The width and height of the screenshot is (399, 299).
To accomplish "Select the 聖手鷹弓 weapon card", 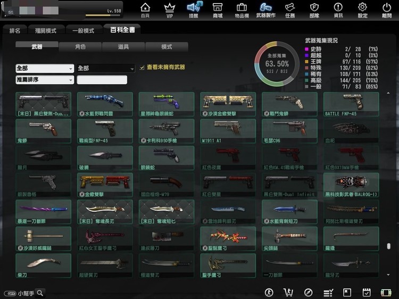I will point(228,265).
